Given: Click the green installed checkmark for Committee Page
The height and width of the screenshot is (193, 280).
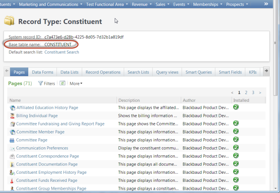Looking at the screenshot, I should tap(236, 140).
